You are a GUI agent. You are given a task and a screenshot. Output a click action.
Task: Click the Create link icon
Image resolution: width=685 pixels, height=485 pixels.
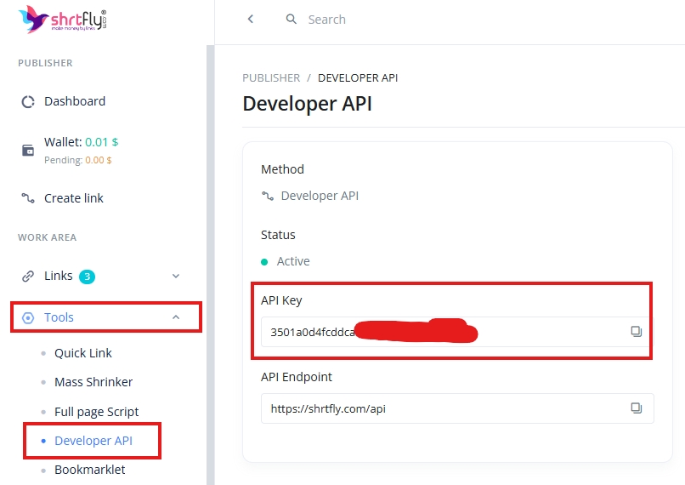(28, 198)
